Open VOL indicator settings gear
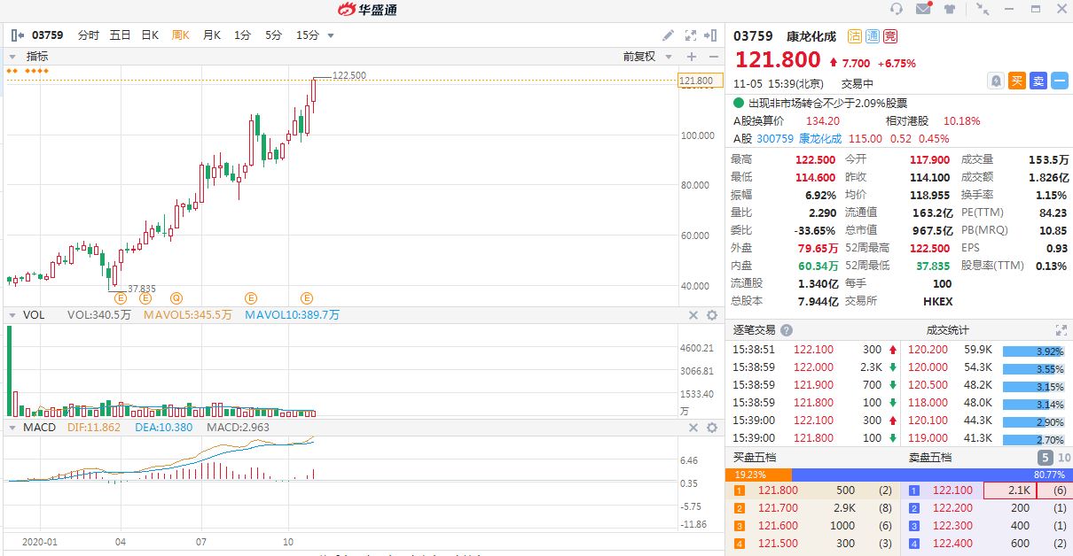This screenshot has height=556, width=1073. [x=711, y=315]
